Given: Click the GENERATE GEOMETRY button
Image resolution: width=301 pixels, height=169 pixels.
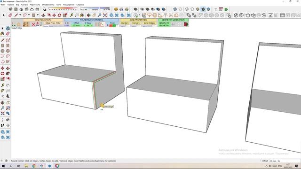Looking at the screenshot, I should (164, 24).
